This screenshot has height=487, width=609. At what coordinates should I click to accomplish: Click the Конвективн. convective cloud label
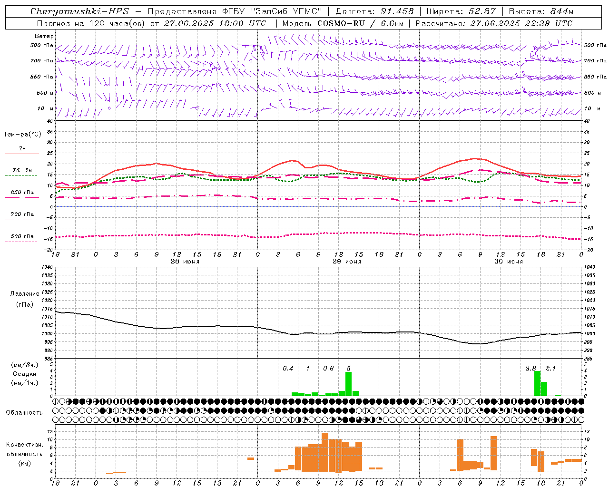25,445
